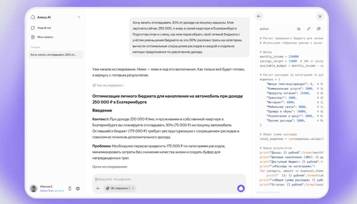Viewport: 357px width, 204px height.
Task: Copy the python code to clipboard
Action: tap(319, 29)
